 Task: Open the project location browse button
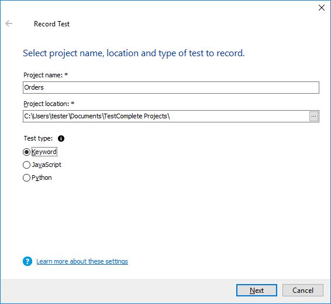point(313,117)
